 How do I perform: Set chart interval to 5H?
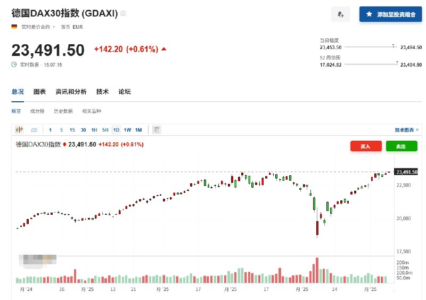[x=105, y=130]
